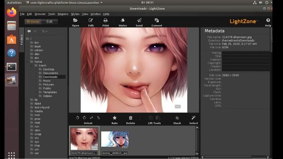Open the File menu

(22, 14)
